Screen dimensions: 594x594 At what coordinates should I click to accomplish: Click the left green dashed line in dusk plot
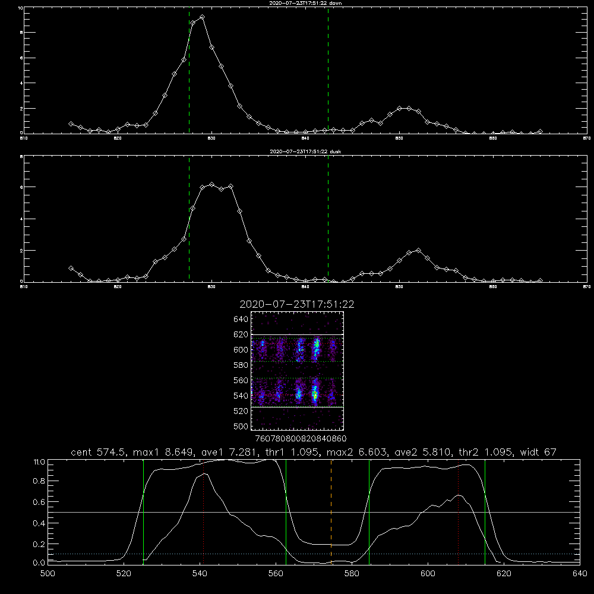click(189, 219)
